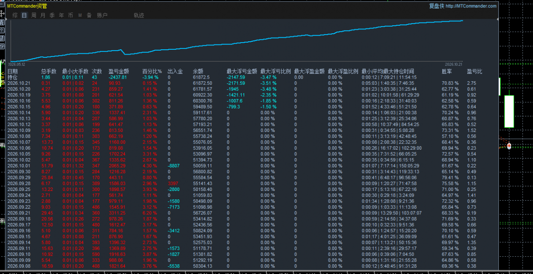Click the 日期 column header

pyautogui.click(x=13, y=71)
